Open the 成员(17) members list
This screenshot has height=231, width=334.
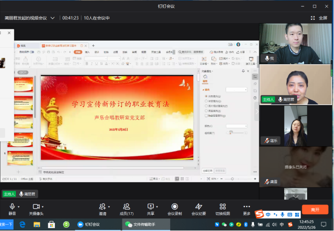pyautogui.click(x=126, y=207)
